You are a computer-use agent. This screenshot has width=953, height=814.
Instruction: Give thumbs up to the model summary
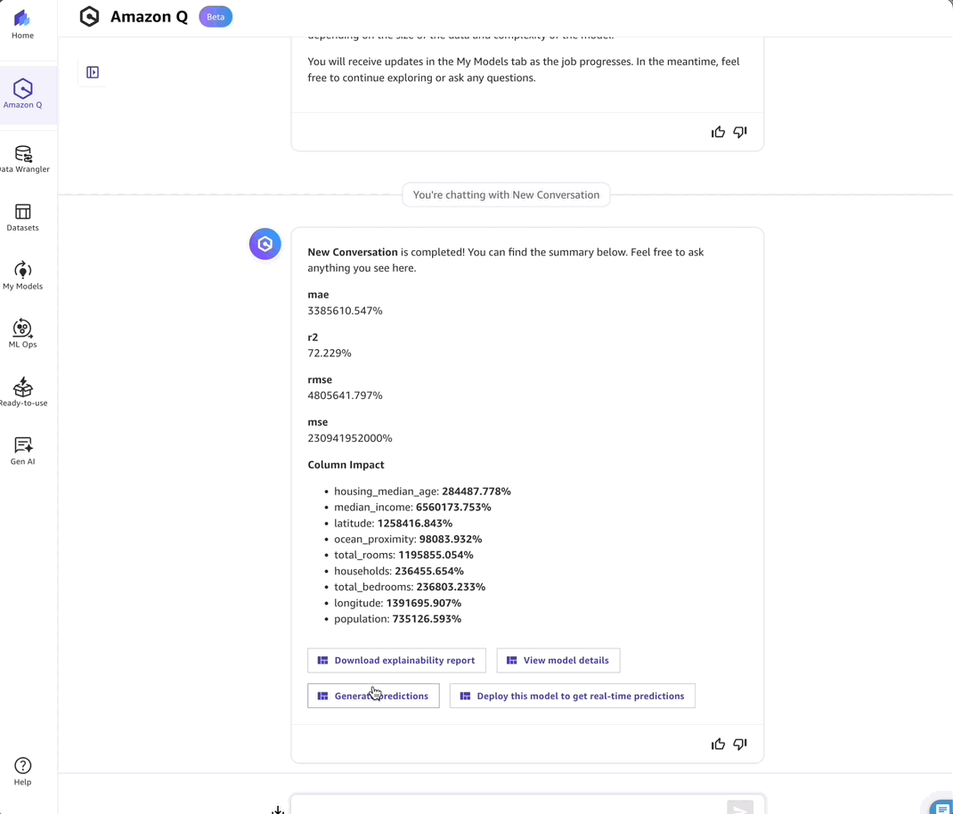[x=718, y=744]
